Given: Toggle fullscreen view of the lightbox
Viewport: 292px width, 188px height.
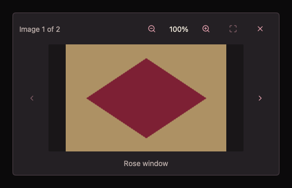Looking at the screenshot, I should [233, 29].
